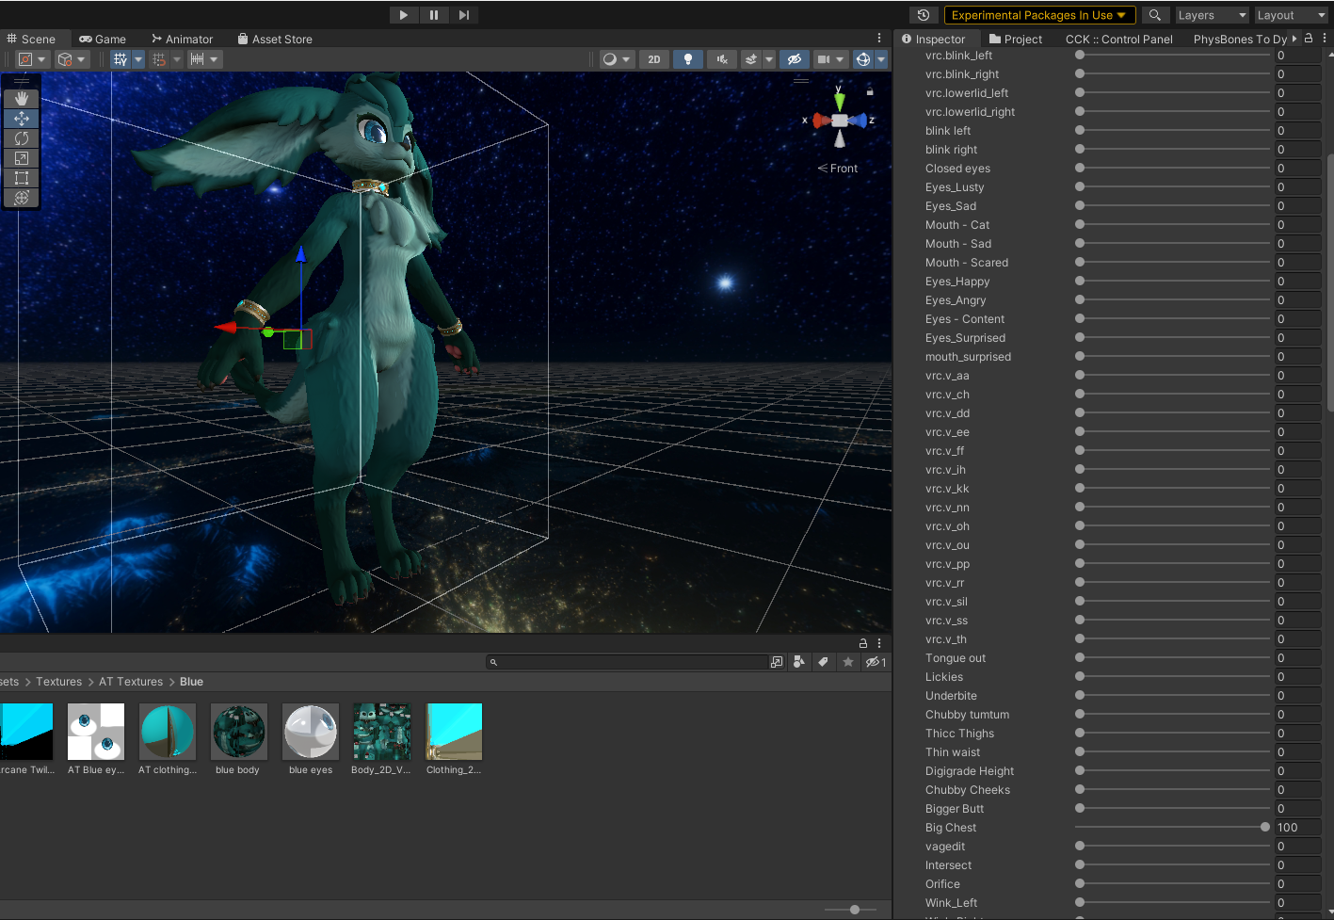The image size is (1334, 920).
Task: Open the draw mode shading dropdown
Action: click(x=617, y=59)
